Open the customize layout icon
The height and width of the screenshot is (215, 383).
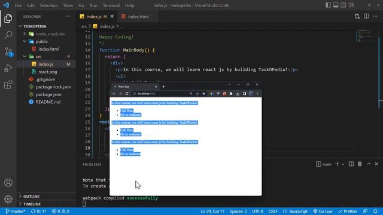[351, 5]
